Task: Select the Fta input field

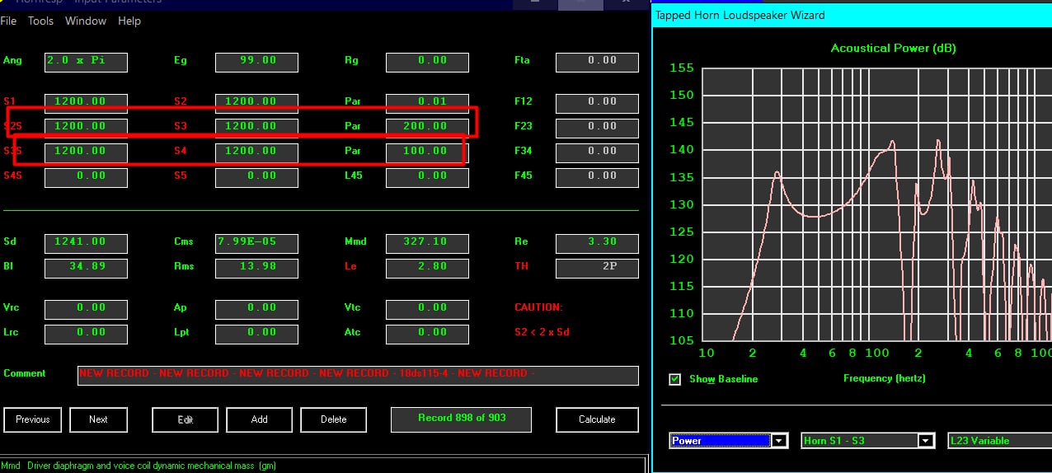Action: 597,62
